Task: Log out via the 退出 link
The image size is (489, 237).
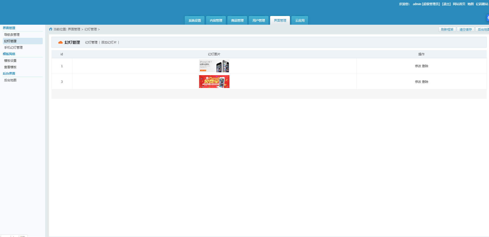Action: tap(446, 4)
